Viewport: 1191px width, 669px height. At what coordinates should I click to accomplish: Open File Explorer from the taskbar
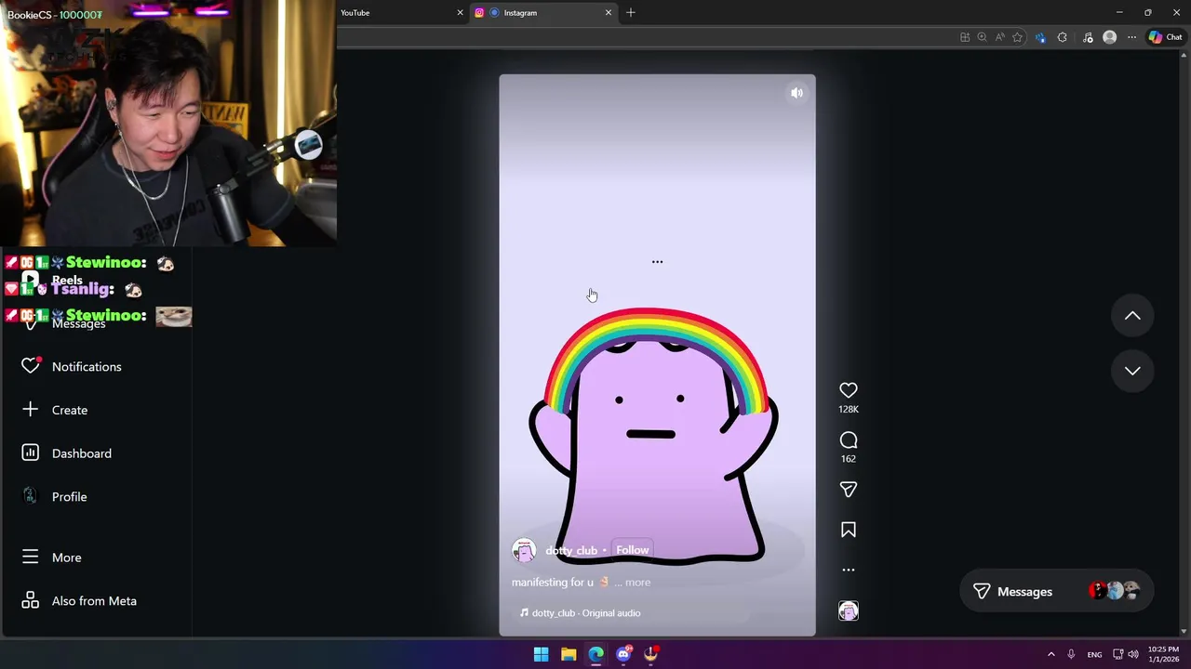[x=569, y=654]
